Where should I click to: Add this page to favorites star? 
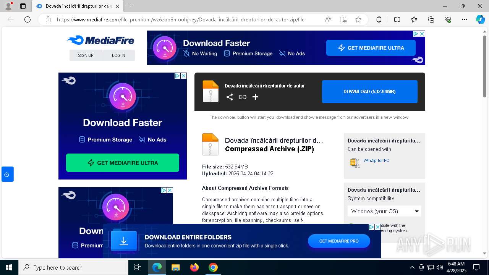[x=358, y=19]
